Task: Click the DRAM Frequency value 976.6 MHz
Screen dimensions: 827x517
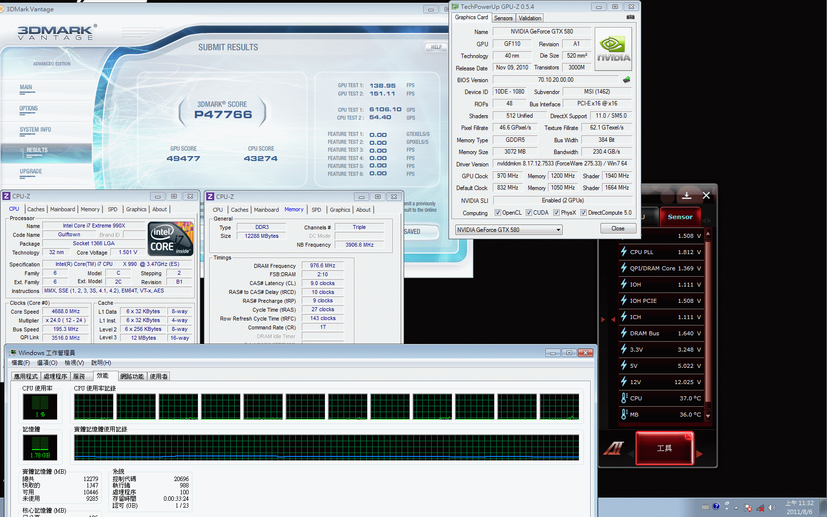Action: (x=322, y=265)
